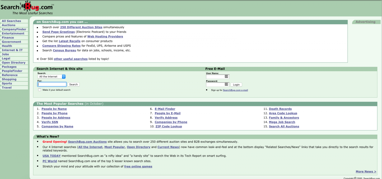382x179 pixels.
Task: Open Family & Ancestors link
Action: tap(284, 118)
